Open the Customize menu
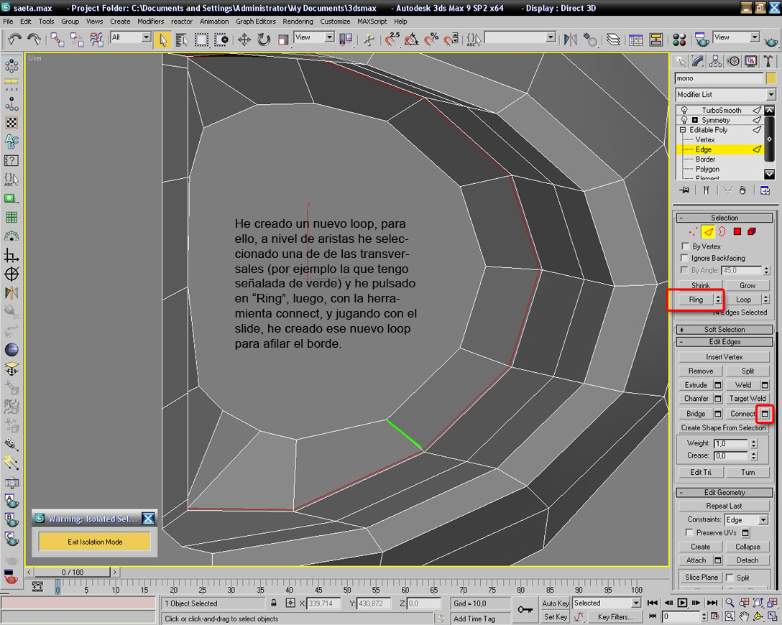 pos(335,22)
